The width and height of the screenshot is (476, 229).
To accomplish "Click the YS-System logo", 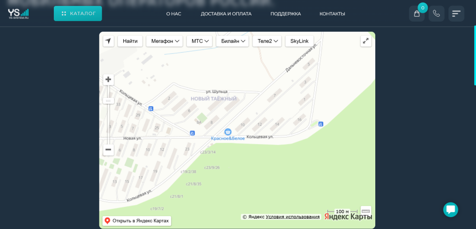I will click(x=18, y=14).
